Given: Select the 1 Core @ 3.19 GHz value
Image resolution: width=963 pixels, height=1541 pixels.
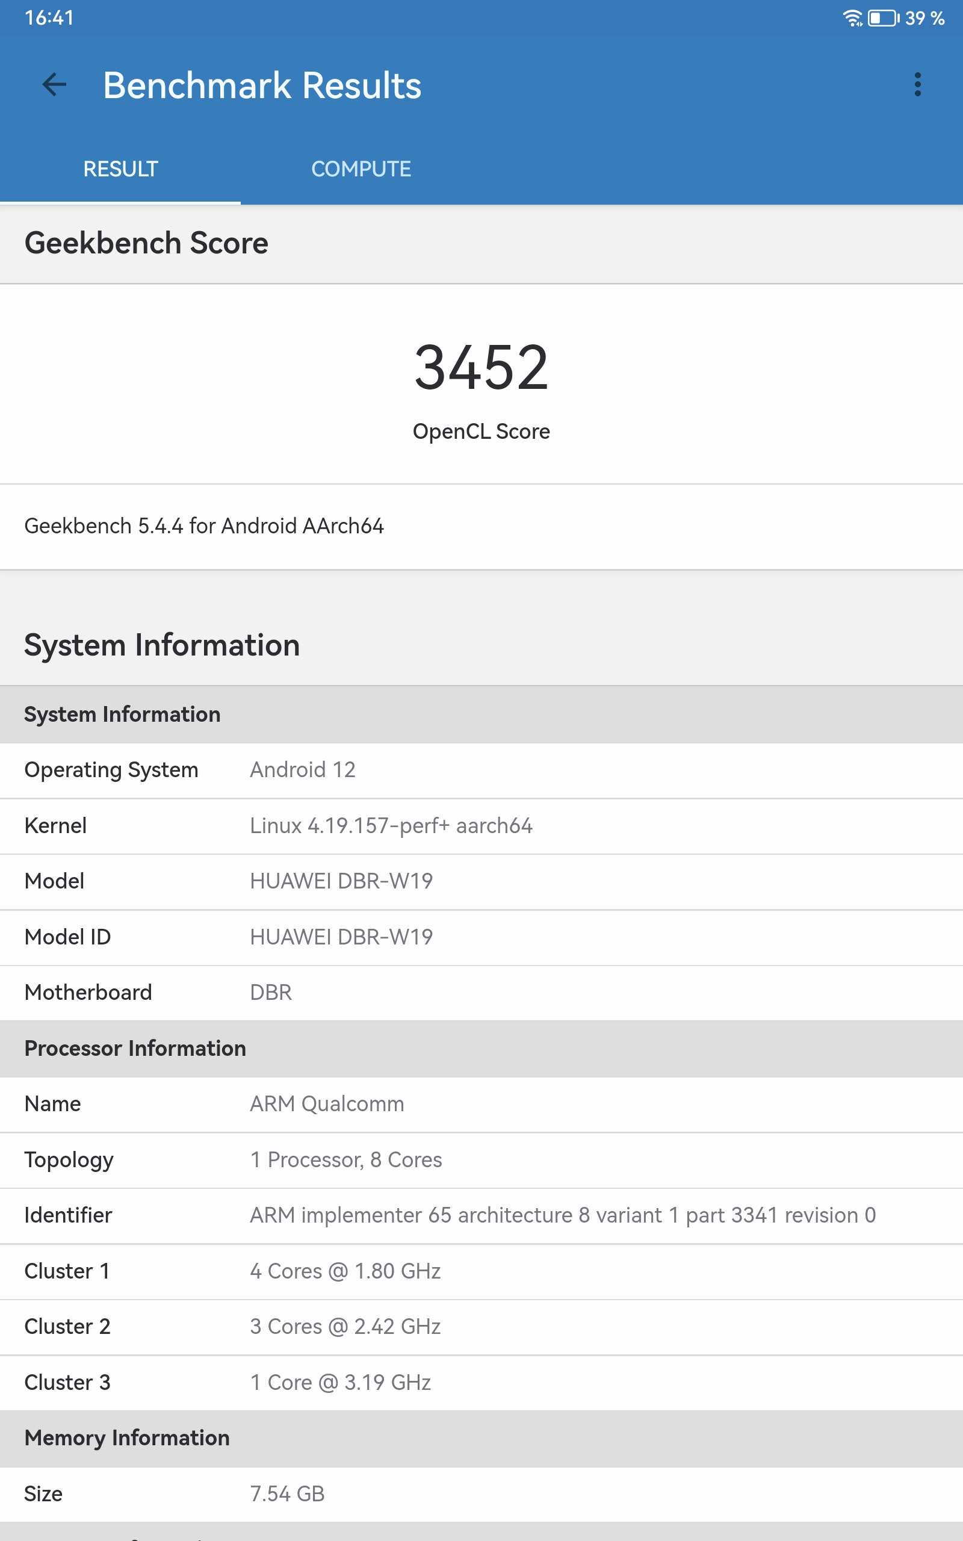Looking at the screenshot, I should point(340,1383).
